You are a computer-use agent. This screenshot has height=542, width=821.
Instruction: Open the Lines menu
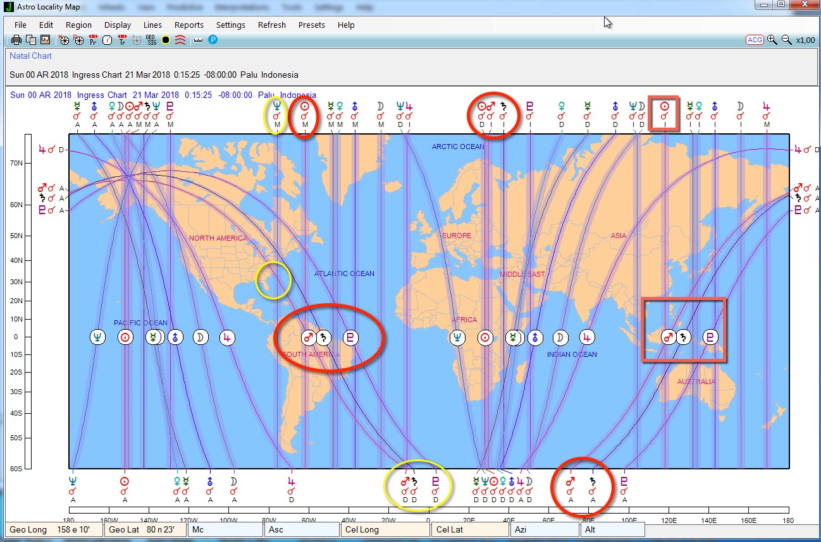point(152,25)
